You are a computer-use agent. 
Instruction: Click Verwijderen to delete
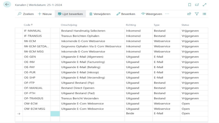click(100, 14)
